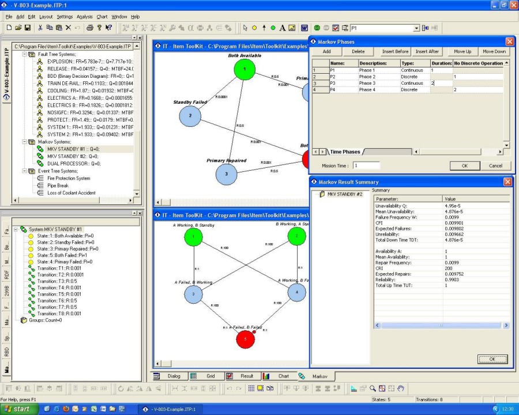Click the Print toolbar icon
Screen dimensions: 519x415
(x=90, y=28)
